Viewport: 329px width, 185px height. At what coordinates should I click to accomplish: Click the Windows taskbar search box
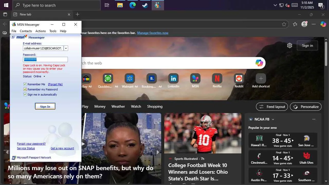pyautogui.click(x=57, y=5)
